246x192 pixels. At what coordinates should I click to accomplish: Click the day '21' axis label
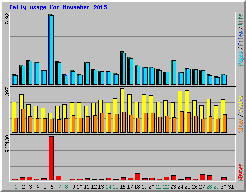[159, 187]
